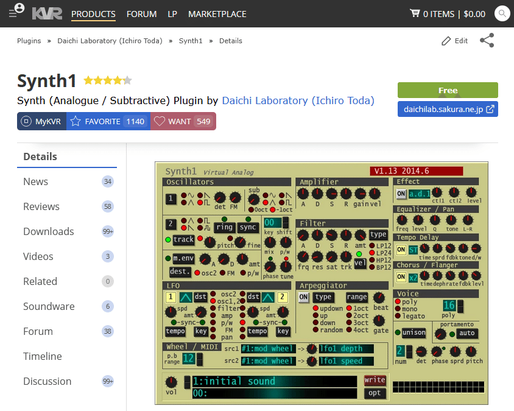Open the Reviews tab in sidebar

pyautogui.click(x=41, y=206)
